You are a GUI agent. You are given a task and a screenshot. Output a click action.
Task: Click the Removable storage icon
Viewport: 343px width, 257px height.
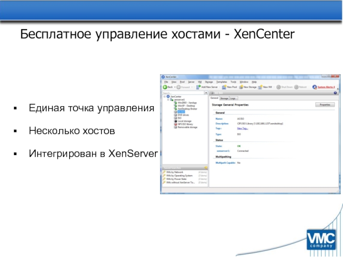[175, 127]
